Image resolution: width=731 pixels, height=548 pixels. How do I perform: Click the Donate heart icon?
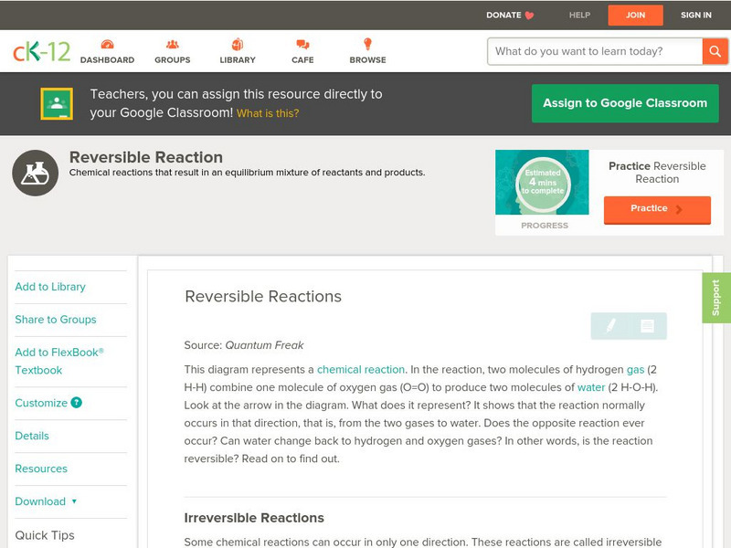[x=529, y=16]
